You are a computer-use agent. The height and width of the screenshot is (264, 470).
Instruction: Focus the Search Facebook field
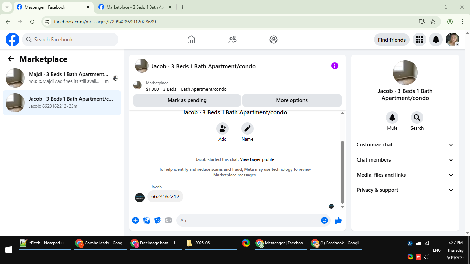click(70, 40)
